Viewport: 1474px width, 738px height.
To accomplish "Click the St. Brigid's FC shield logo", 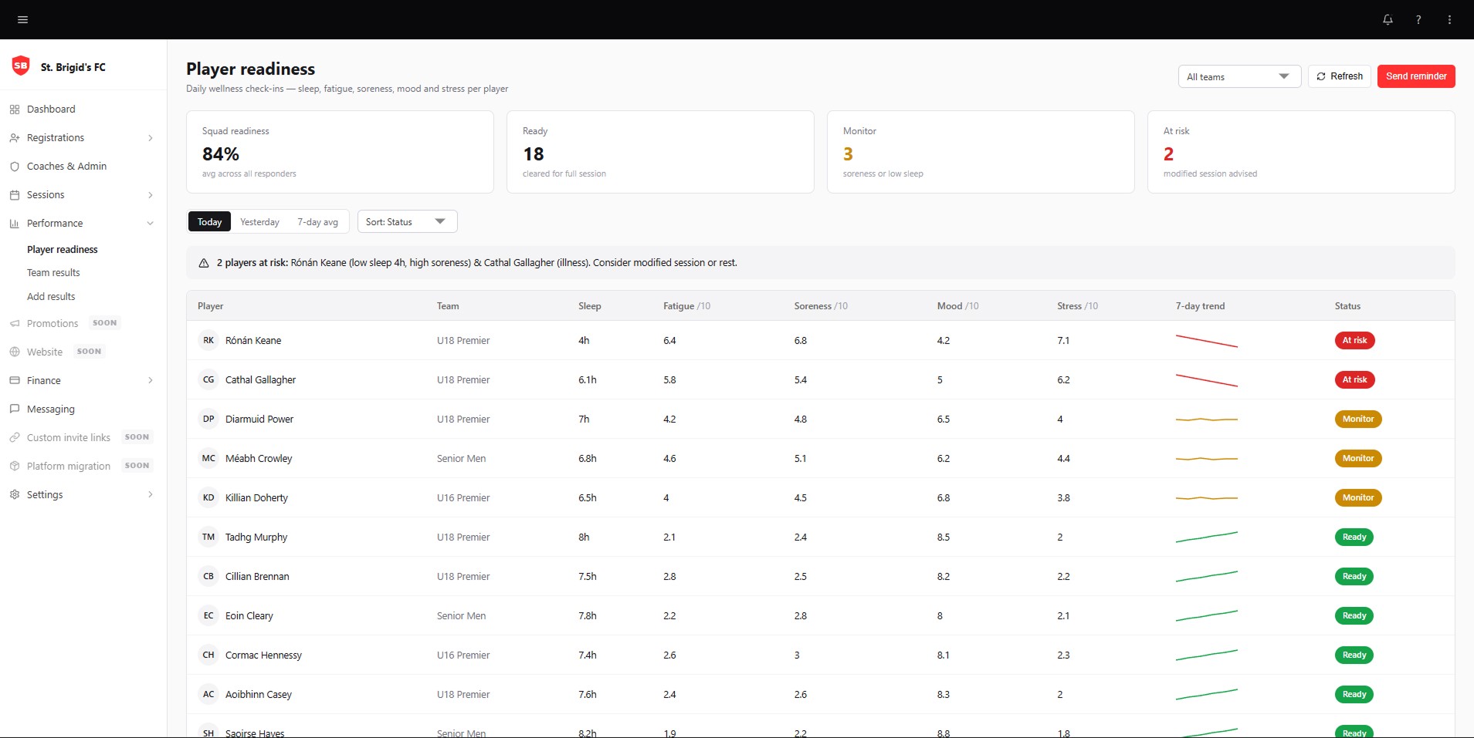I will point(21,66).
